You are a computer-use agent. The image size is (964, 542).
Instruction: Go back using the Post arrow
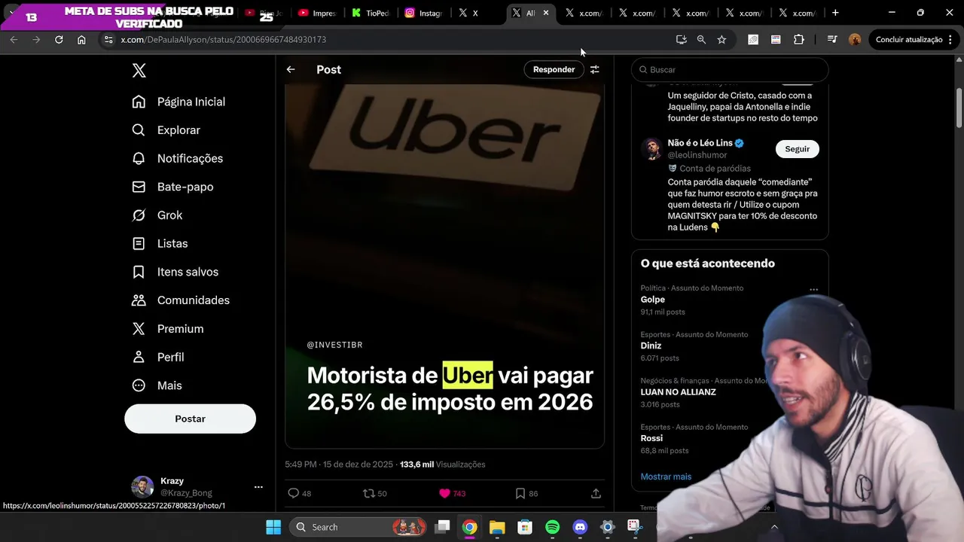pyautogui.click(x=291, y=69)
